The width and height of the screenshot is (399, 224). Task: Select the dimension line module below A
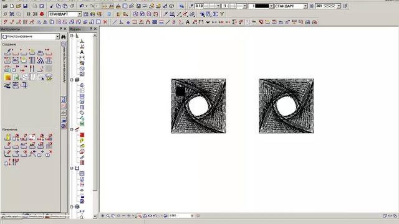(x=82, y=58)
